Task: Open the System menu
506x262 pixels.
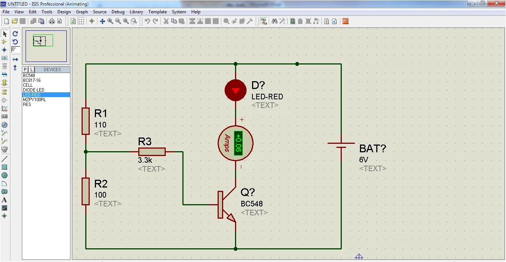Action: click(179, 12)
